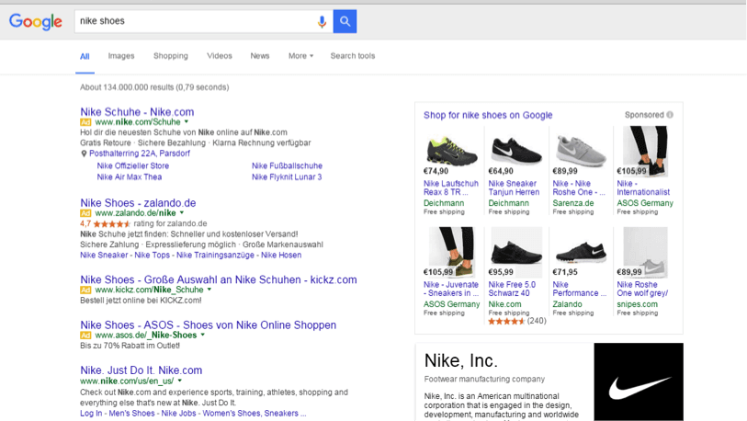Image resolution: width=747 pixels, height=421 pixels.
Task: Click the zalando.de star rating
Action: point(112,223)
